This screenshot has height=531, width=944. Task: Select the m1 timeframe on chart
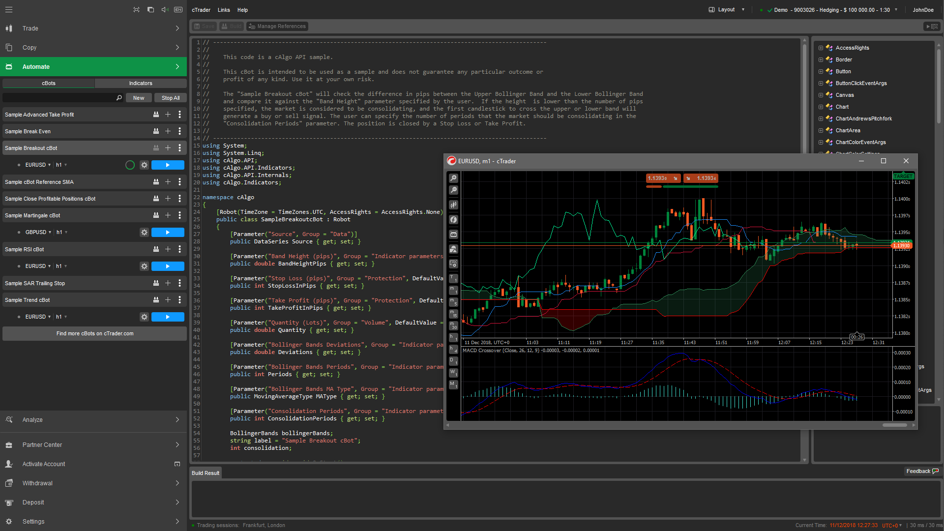[x=453, y=291]
